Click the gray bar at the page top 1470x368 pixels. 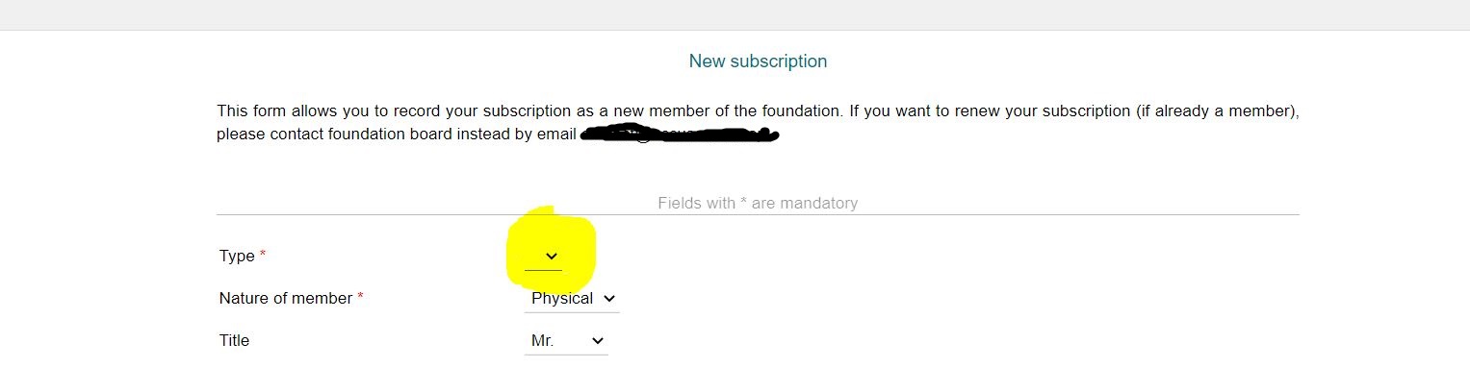pyautogui.click(x=735, y=14)
